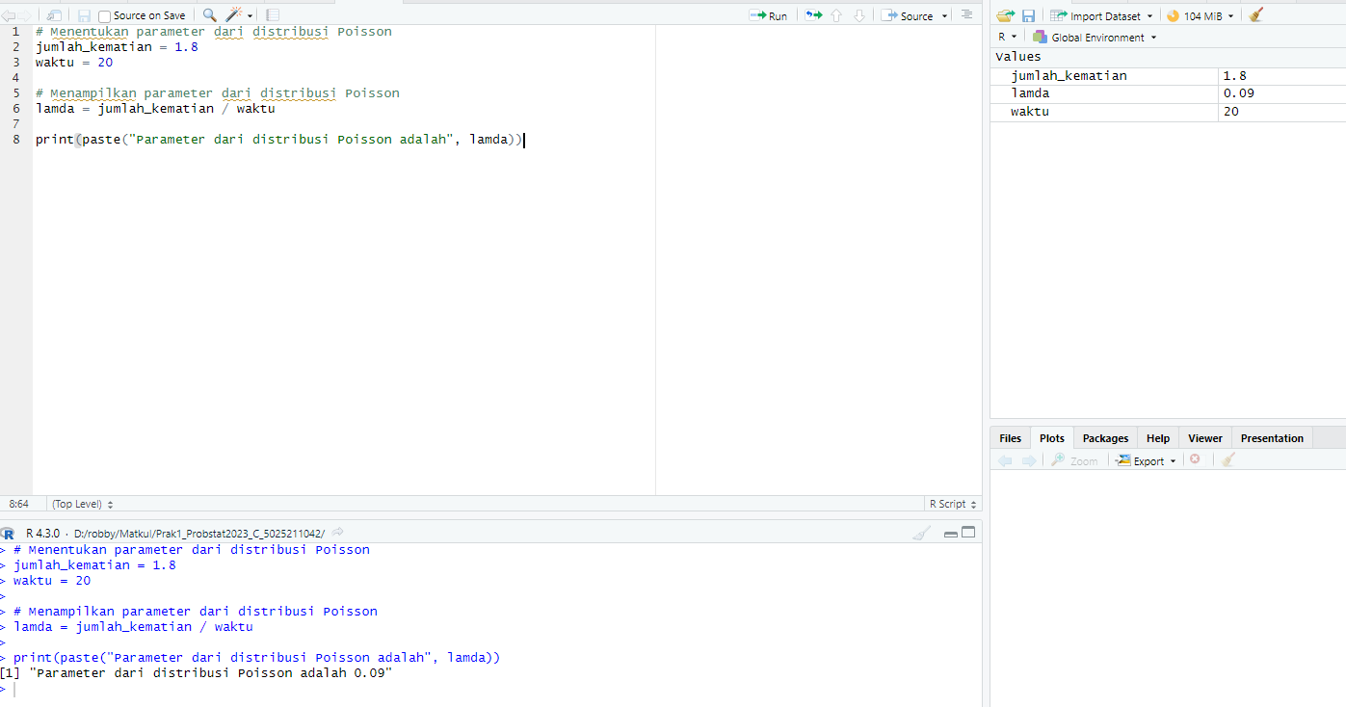The height and width of the screenshot is (707, 1346).
Task: Open Source button dropdown arrow
Action: click(944, 16)
